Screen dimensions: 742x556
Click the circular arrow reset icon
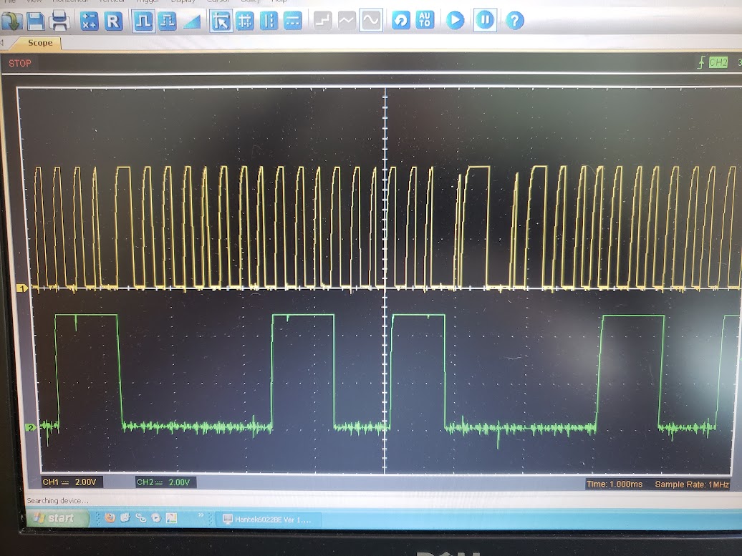(401, 20)
